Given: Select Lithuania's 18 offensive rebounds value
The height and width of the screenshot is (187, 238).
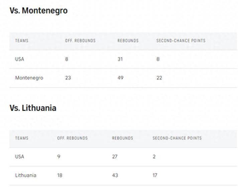Looking at the screenshot, I should click(x=59, y=175).
